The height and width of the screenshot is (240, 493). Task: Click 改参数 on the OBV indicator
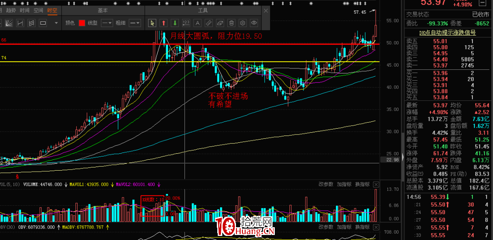pyautogui.click(x=325, y=227)
